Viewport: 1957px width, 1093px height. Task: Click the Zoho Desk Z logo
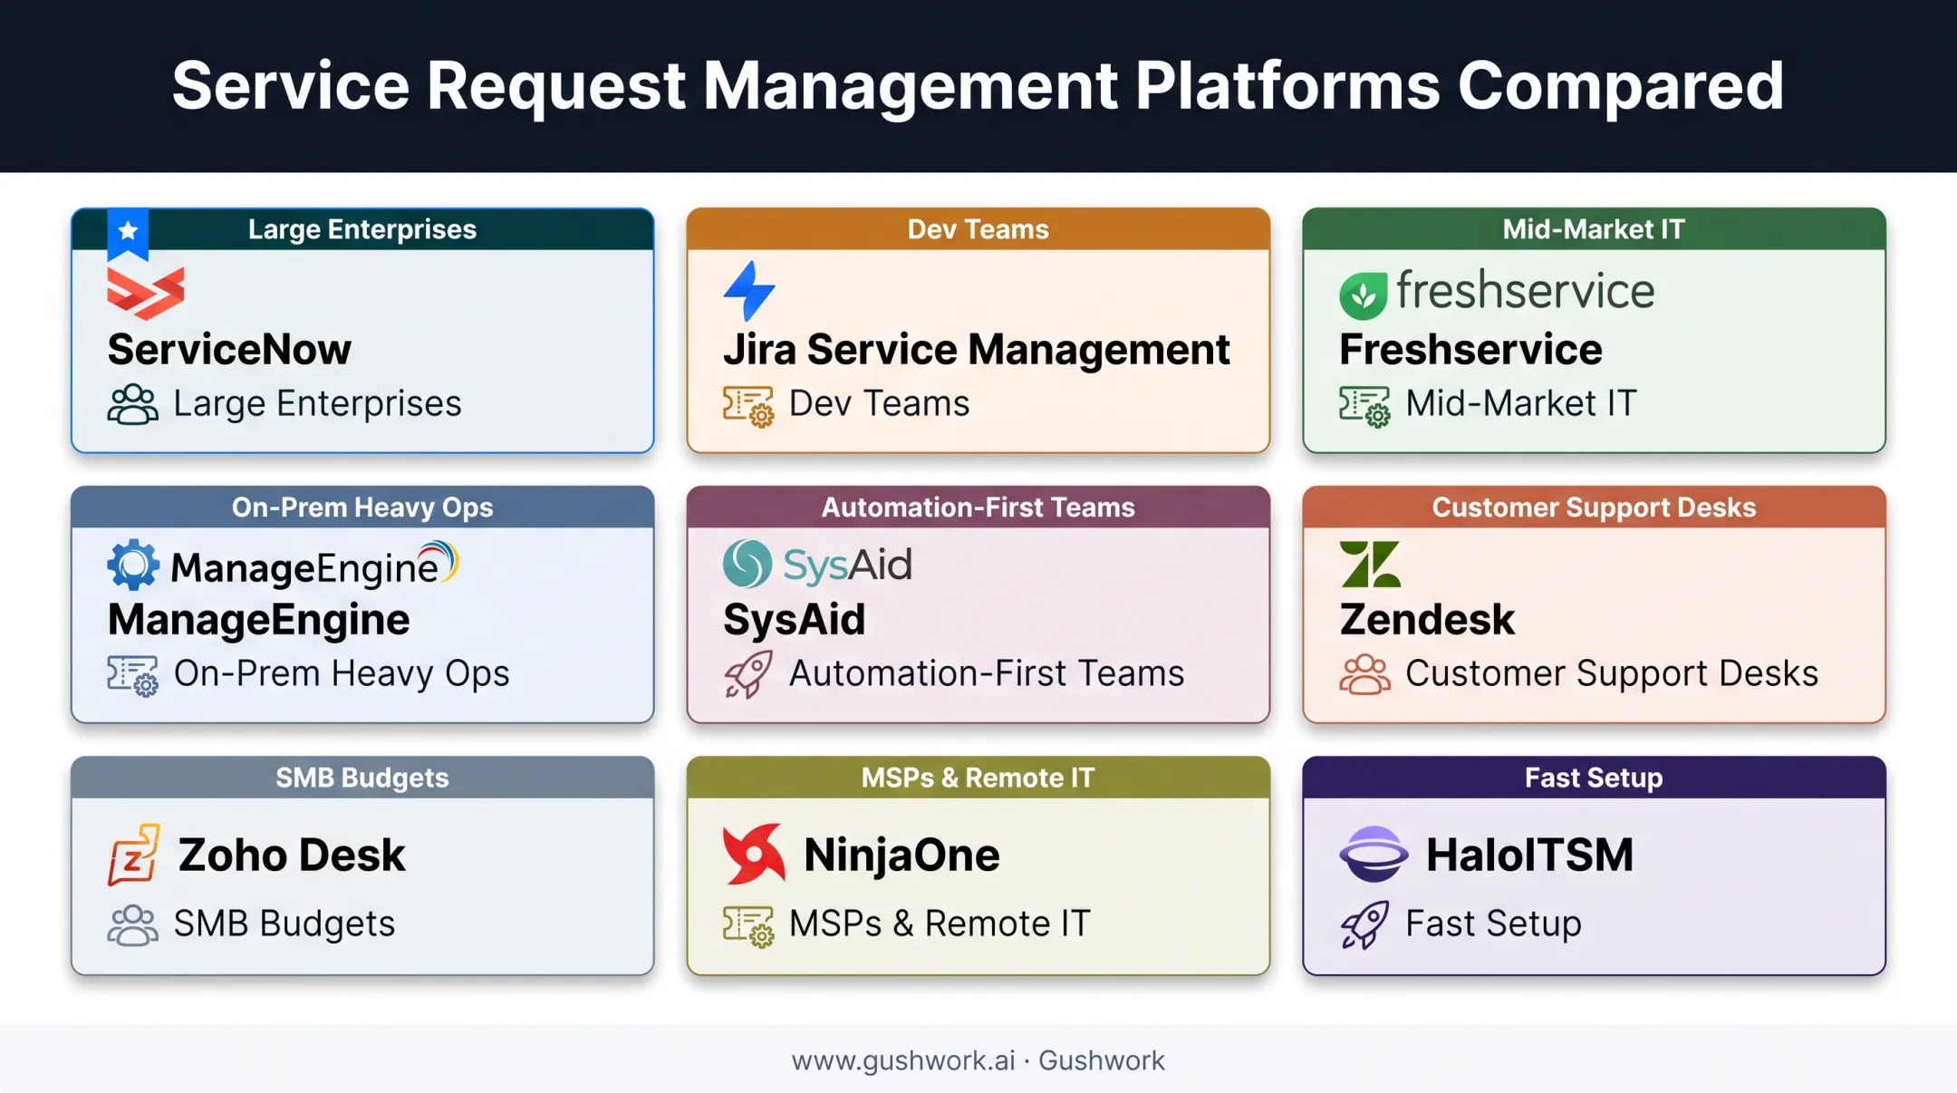[134, 854]
